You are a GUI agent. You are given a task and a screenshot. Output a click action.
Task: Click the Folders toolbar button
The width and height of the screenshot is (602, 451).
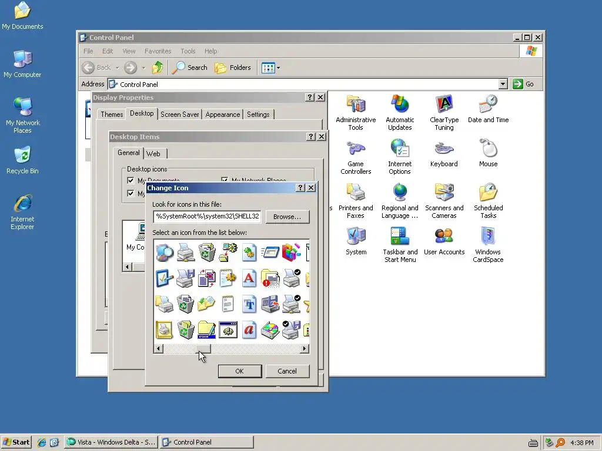click(x=233, y=68)
